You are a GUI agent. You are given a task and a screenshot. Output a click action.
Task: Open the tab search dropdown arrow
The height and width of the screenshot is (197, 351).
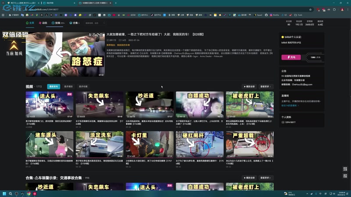(3, 3)
